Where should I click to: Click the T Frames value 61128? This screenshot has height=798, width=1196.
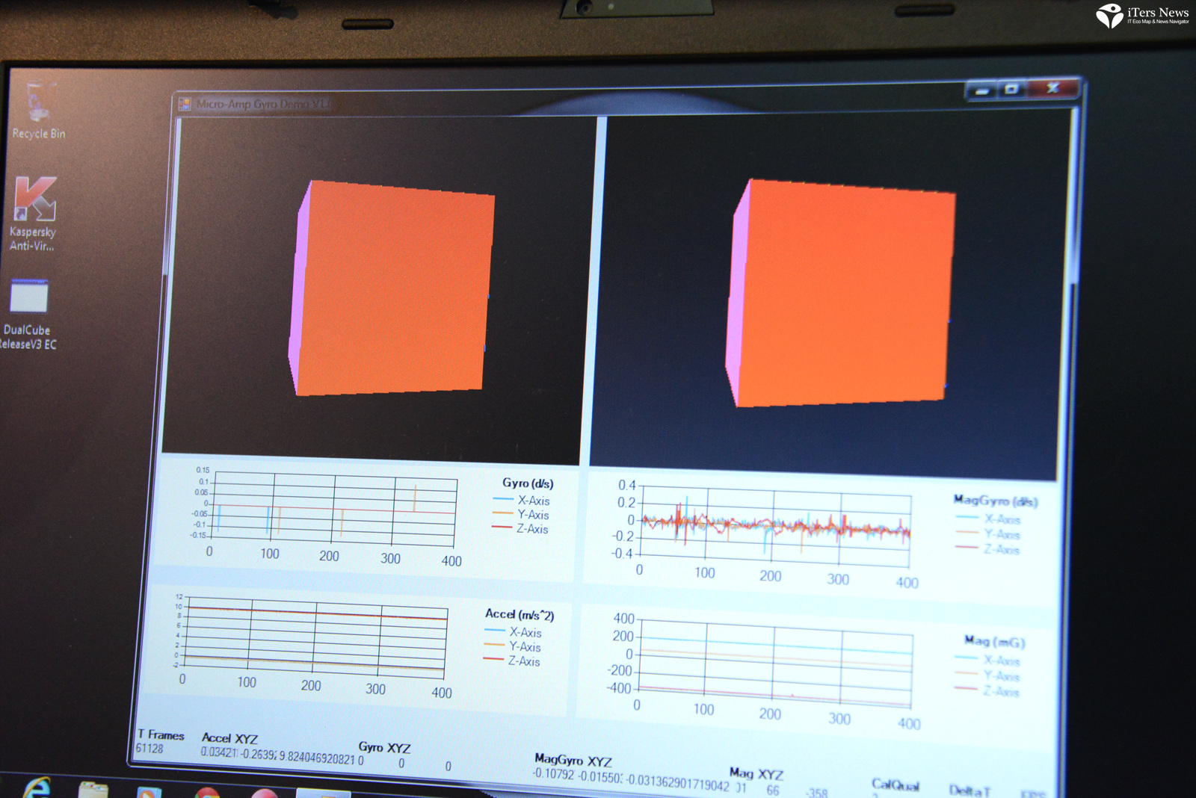[x=149, y=749]
